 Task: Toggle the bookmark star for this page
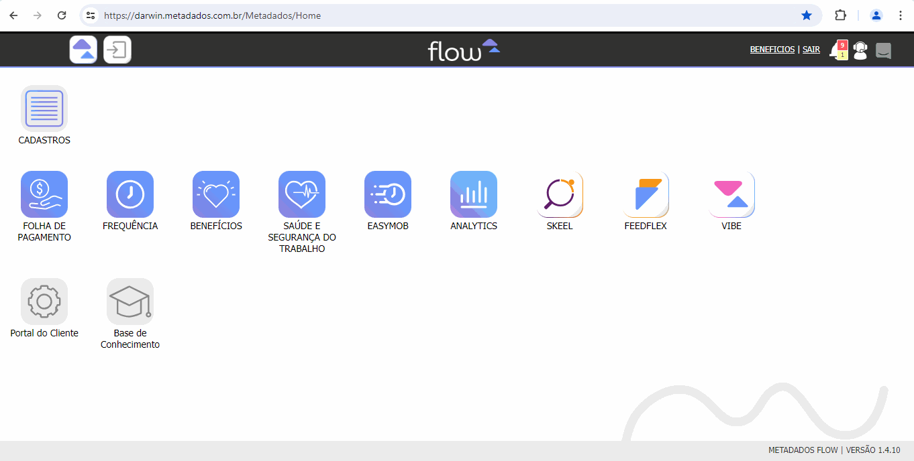[x=807, y=15]
